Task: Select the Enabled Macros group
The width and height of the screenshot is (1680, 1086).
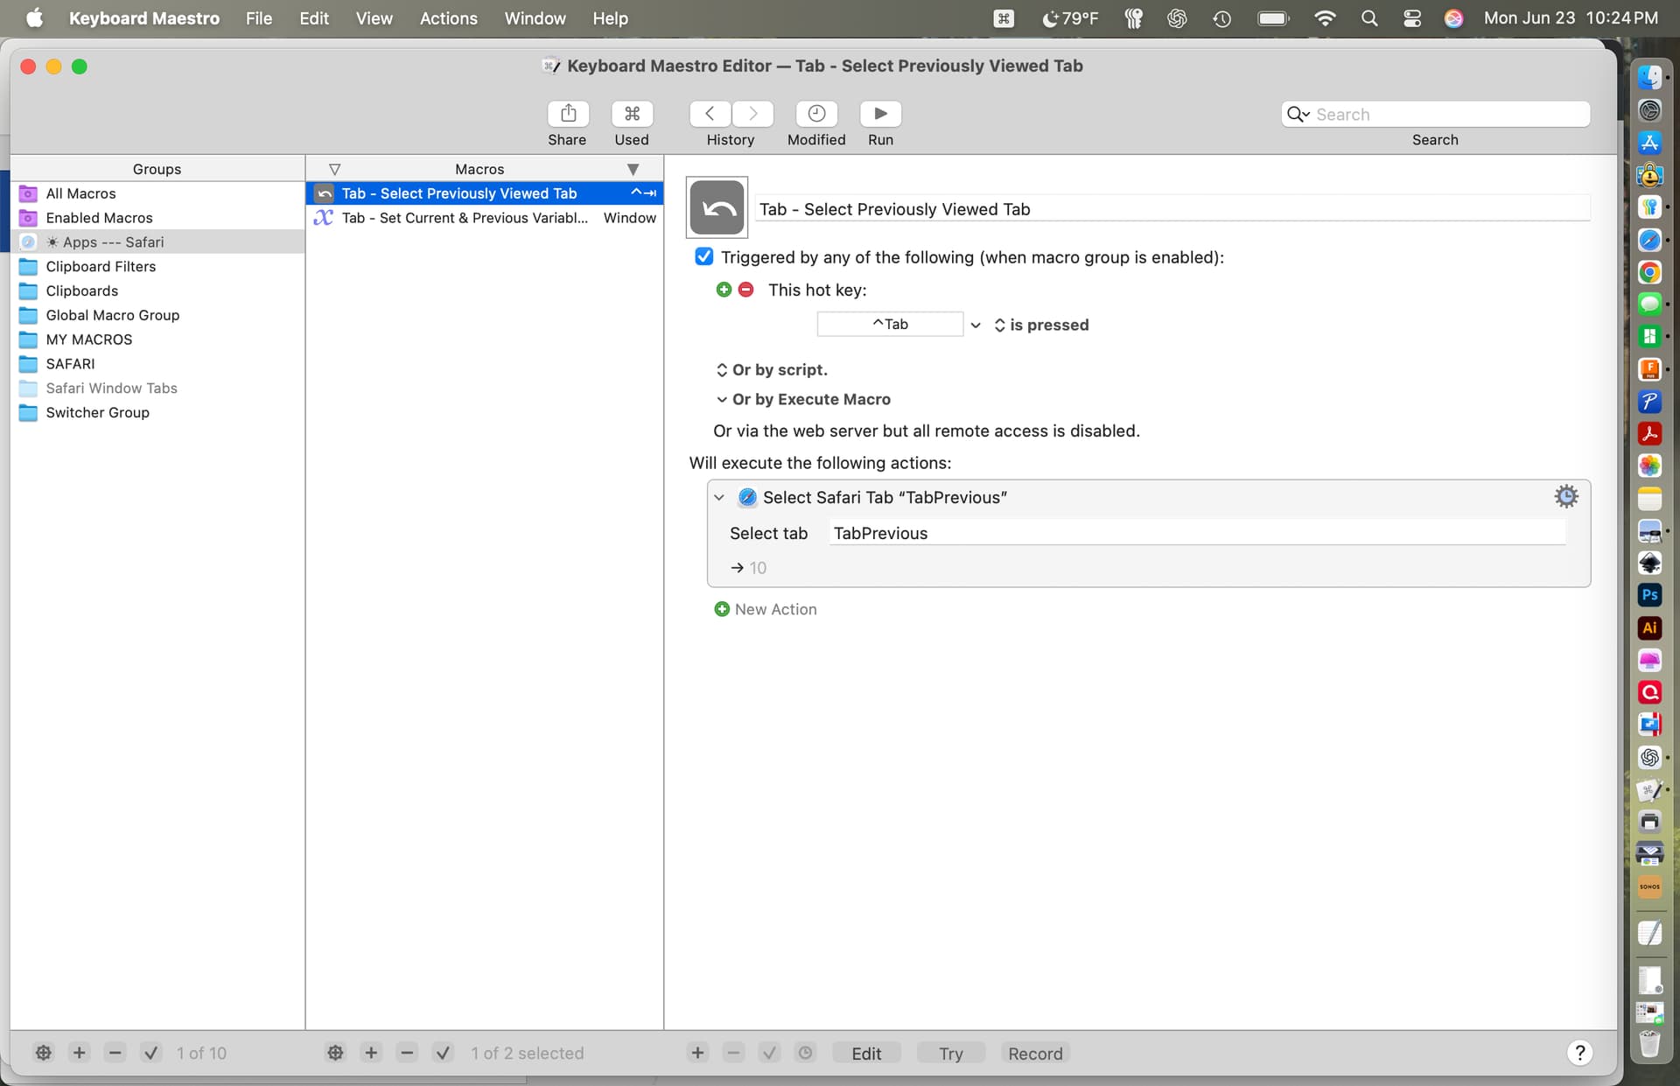Action: point(157,218)
